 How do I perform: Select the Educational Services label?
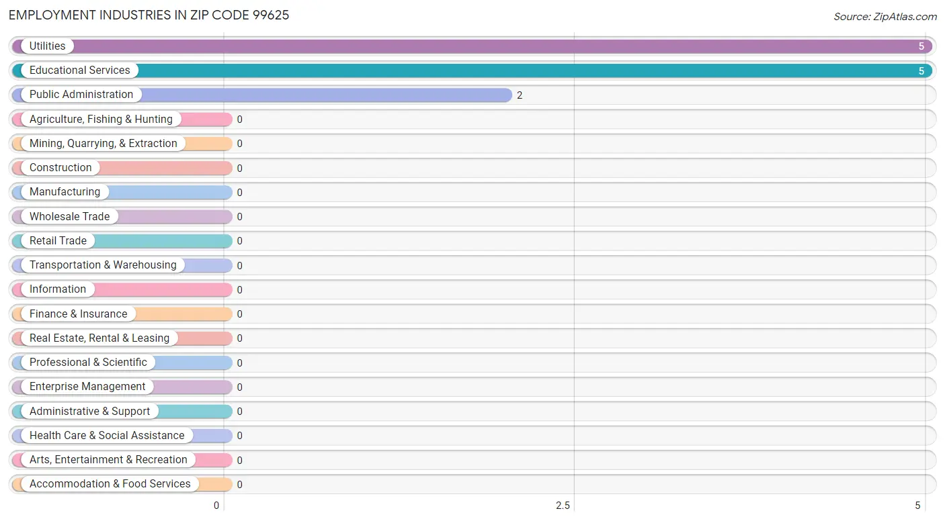[x=79, y=70]
